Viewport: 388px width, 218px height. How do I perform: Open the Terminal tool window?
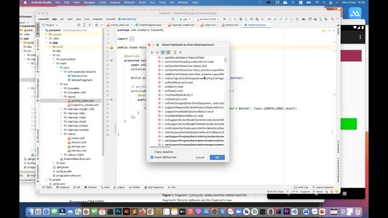click(90, 187)
